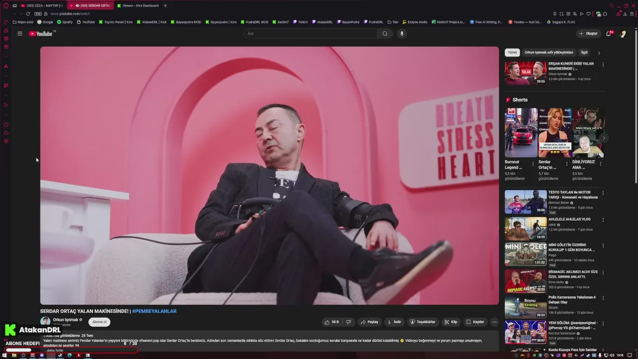Screen dimensions: 638x359
Task: Open Orkun Işıtmak channel name
Action: coord(65,320)
